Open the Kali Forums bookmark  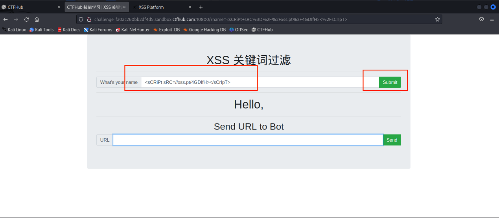click(x=98, y=30)
